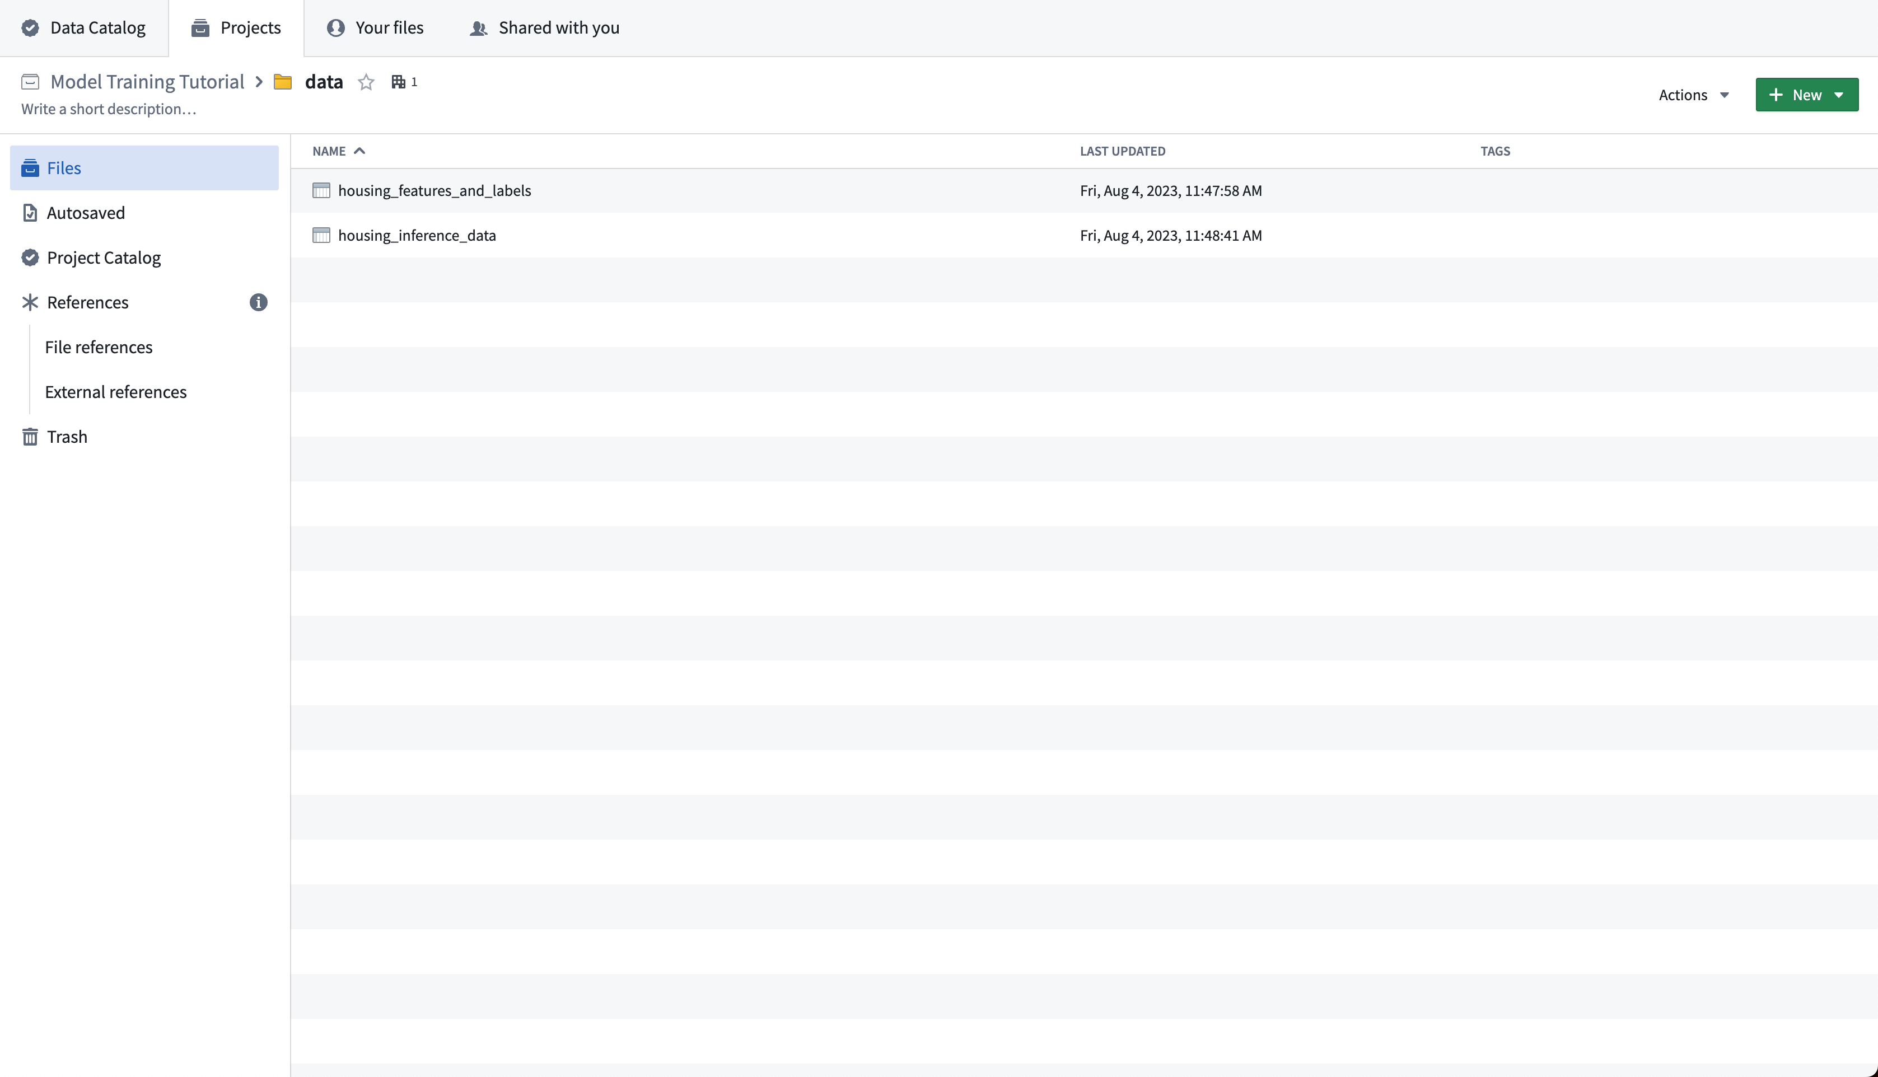The image size is (1878, 1077).
Task: Click the NAME column sort arrow
Action: click(360, 151)
